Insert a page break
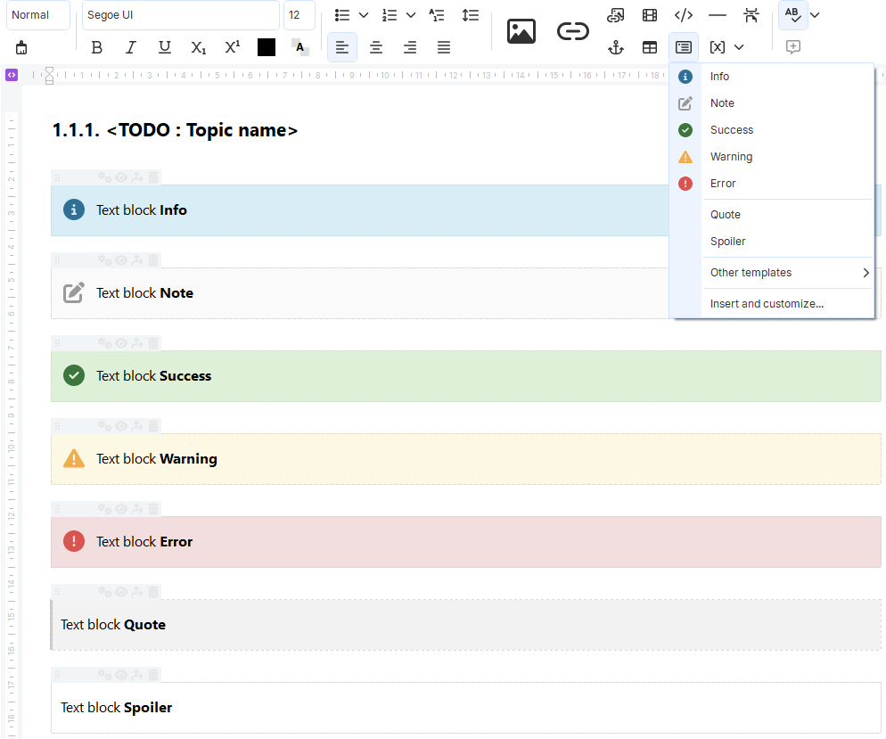Image resolution: width=886 pixels, height=739 pixels. point(751,15)
